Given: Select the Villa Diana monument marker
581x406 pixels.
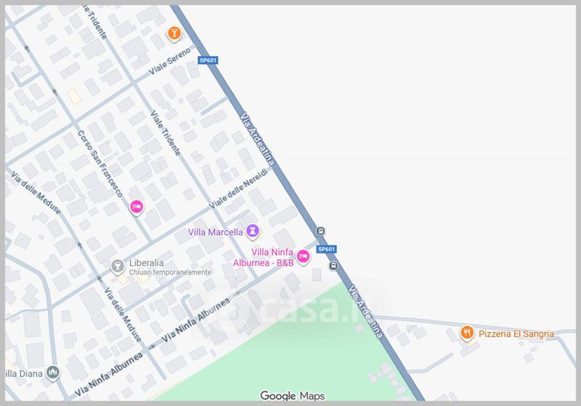Looking at the screenshot, I should pos(52,373).
